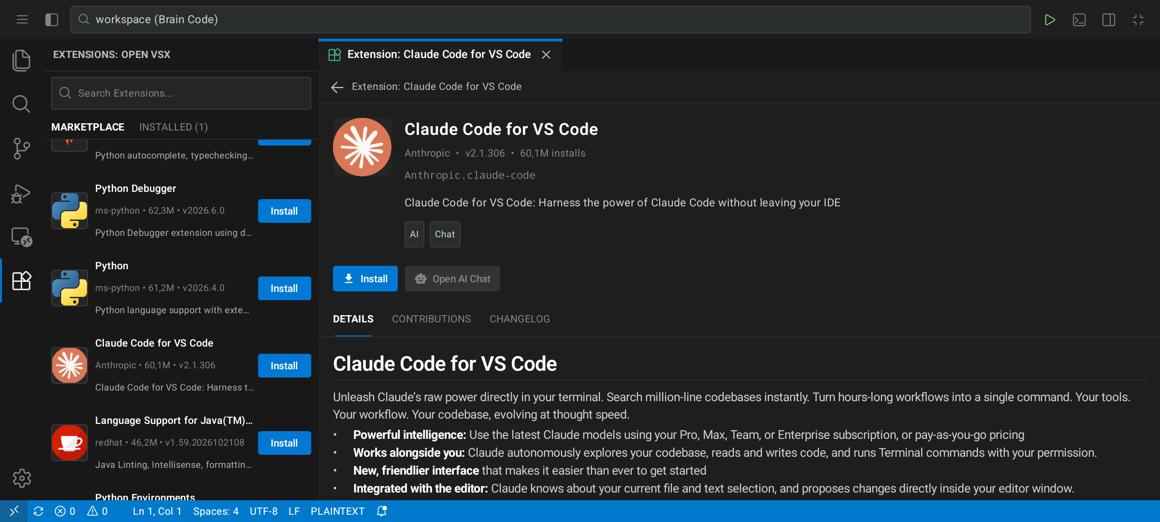Switch to the CHANGELOG tab

point(520,319)
